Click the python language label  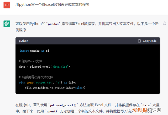pos(23,41)
